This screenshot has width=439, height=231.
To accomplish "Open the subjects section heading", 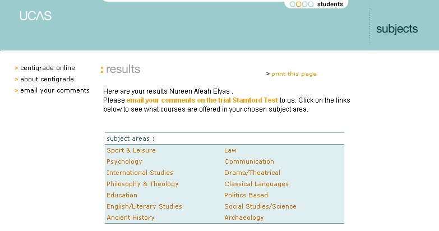I will 397,29.
